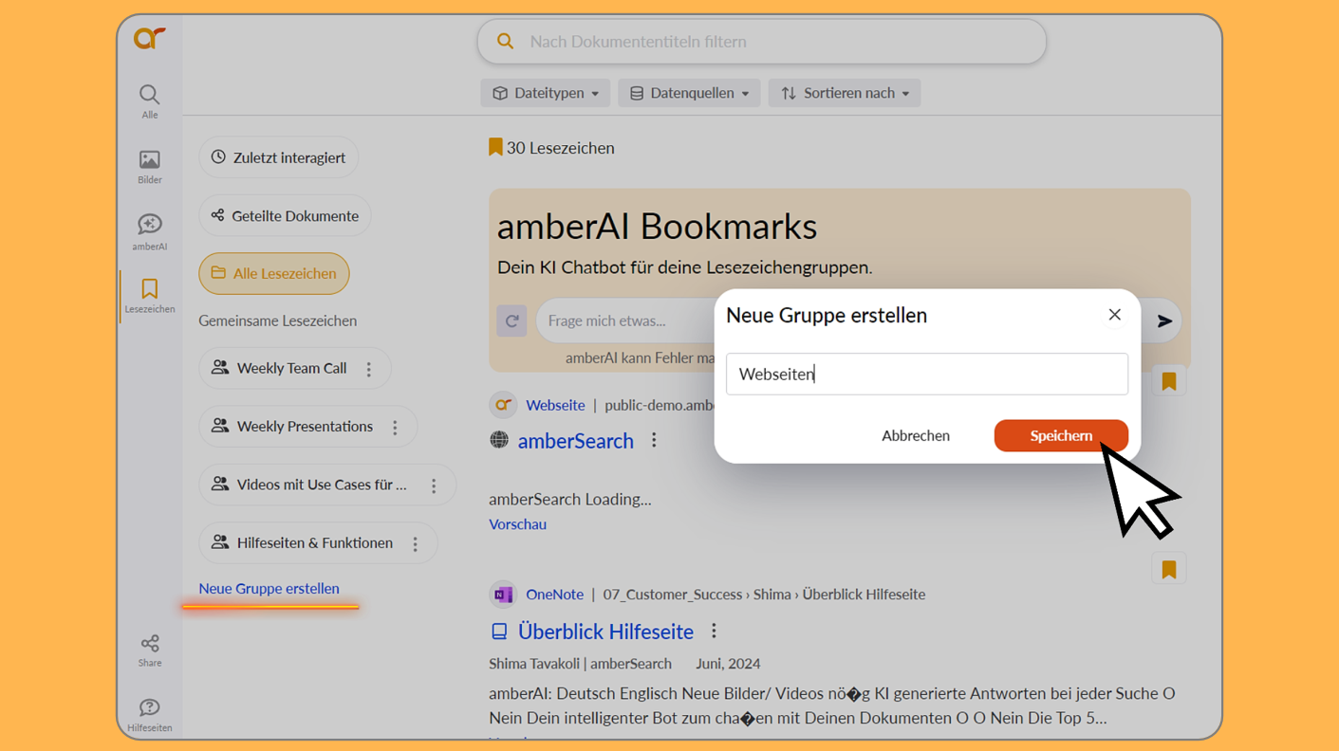This screenshot has width=1339, height=751.
Task: Open three-dot menu next to amberSearch title
Action: 654,440
